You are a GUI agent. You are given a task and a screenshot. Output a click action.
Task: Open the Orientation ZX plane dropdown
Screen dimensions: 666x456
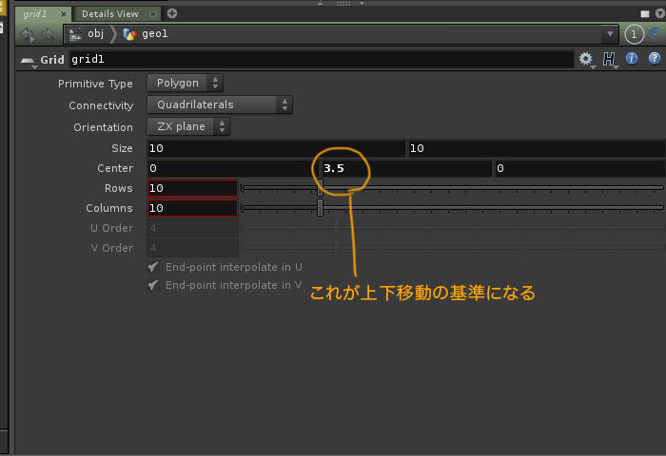point(189,126)
